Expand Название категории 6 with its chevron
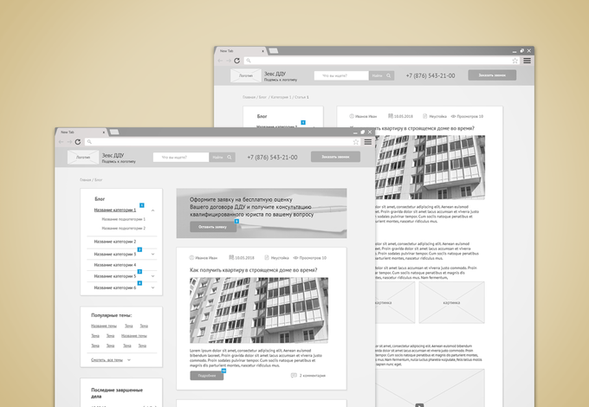The image size is (589, 407). [x=153, y=287]
